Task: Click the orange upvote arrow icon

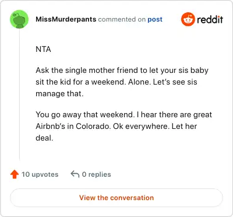Action: 15,174
